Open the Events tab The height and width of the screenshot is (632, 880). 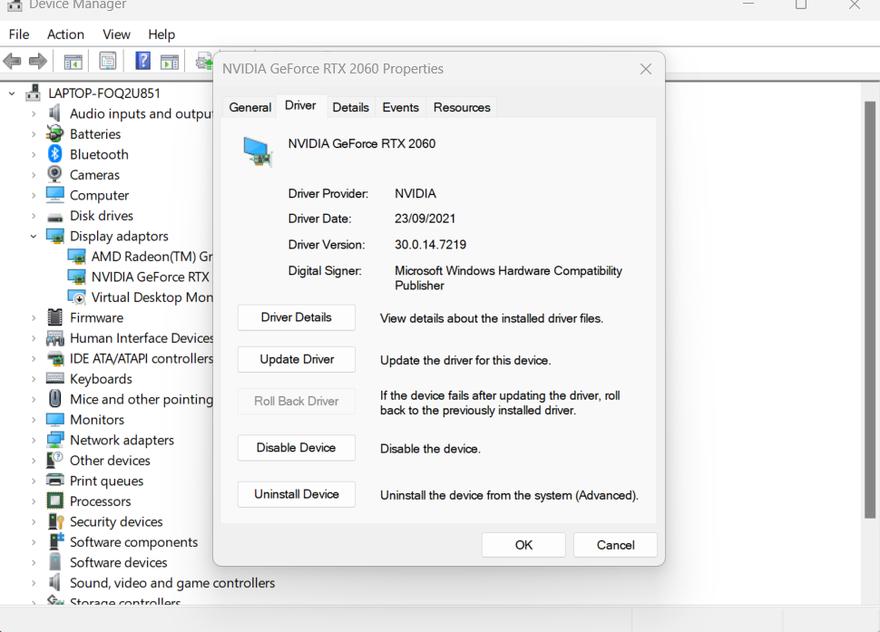pos(400,107)
